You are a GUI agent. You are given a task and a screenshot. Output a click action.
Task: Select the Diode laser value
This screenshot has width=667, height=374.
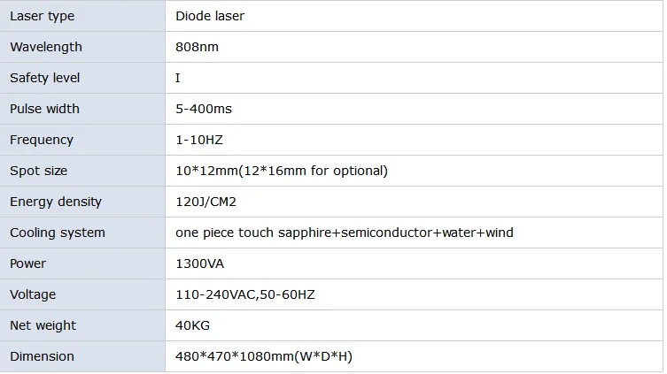[x=210, y=16]
